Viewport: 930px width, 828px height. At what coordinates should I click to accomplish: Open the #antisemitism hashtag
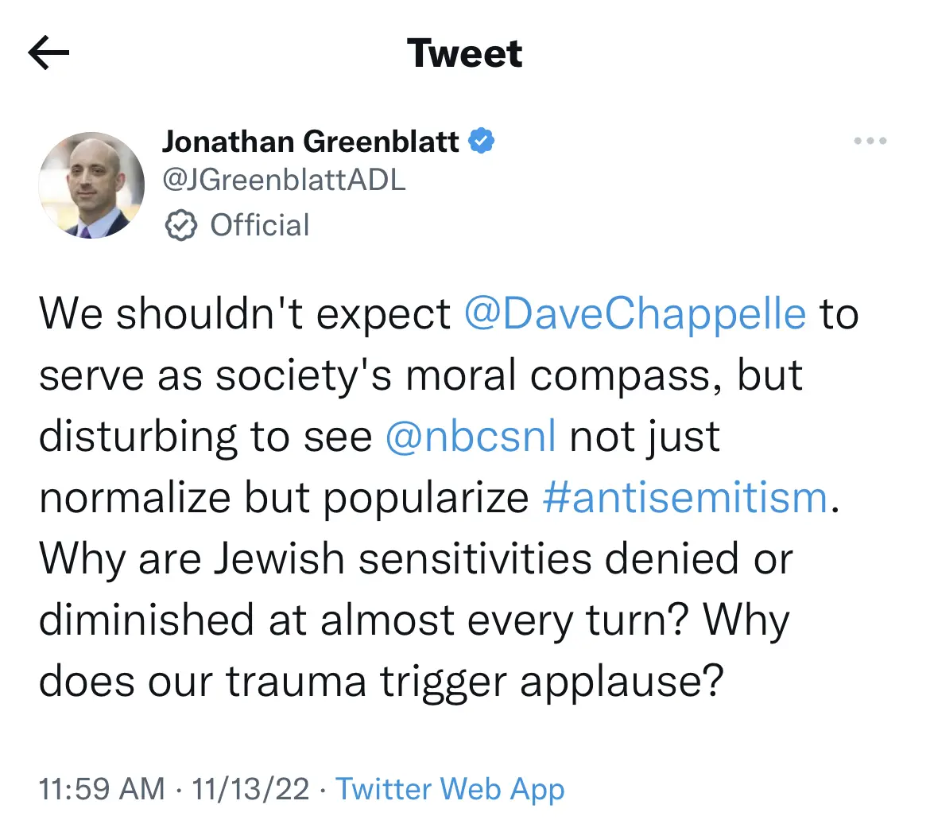pos(684,497)
